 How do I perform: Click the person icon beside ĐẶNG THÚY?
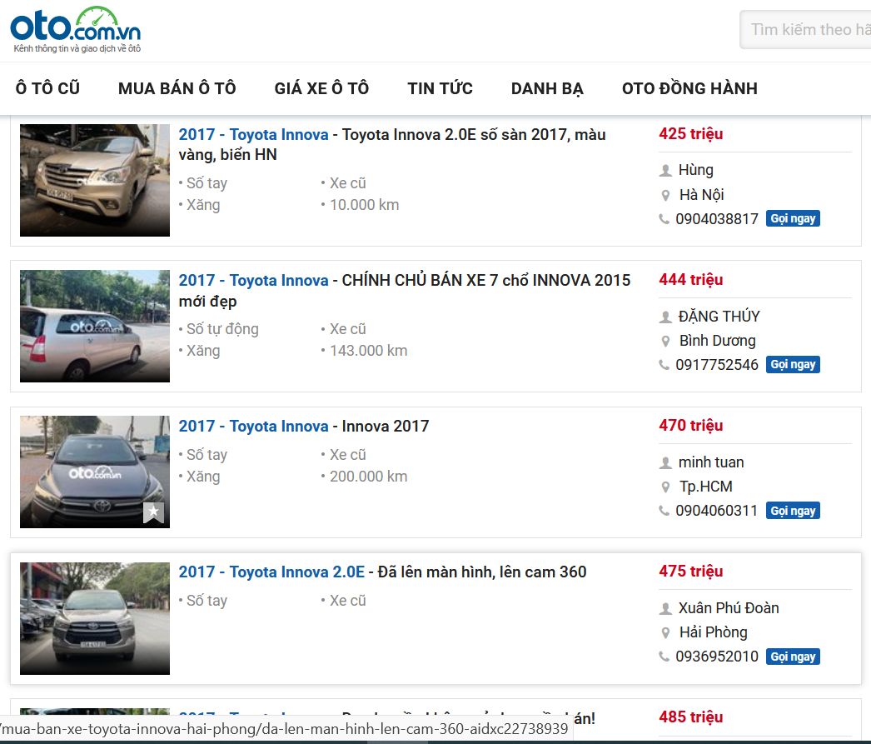tap(665, 317)
